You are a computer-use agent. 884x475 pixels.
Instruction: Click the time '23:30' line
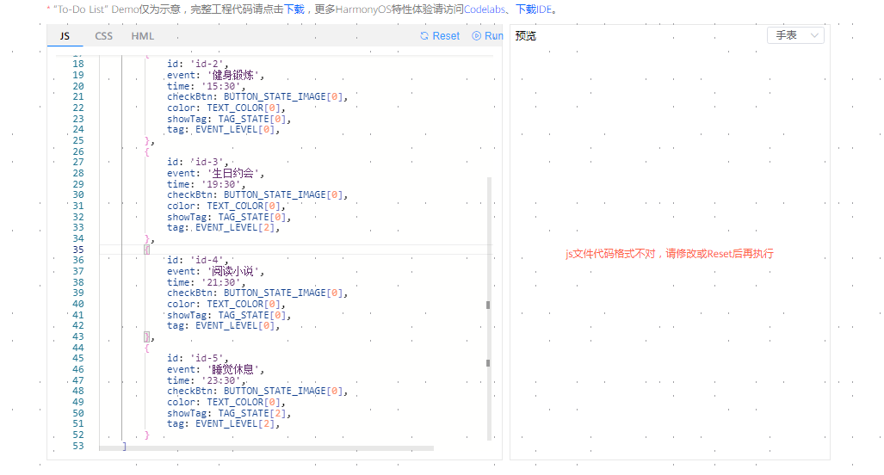[207, 380]
